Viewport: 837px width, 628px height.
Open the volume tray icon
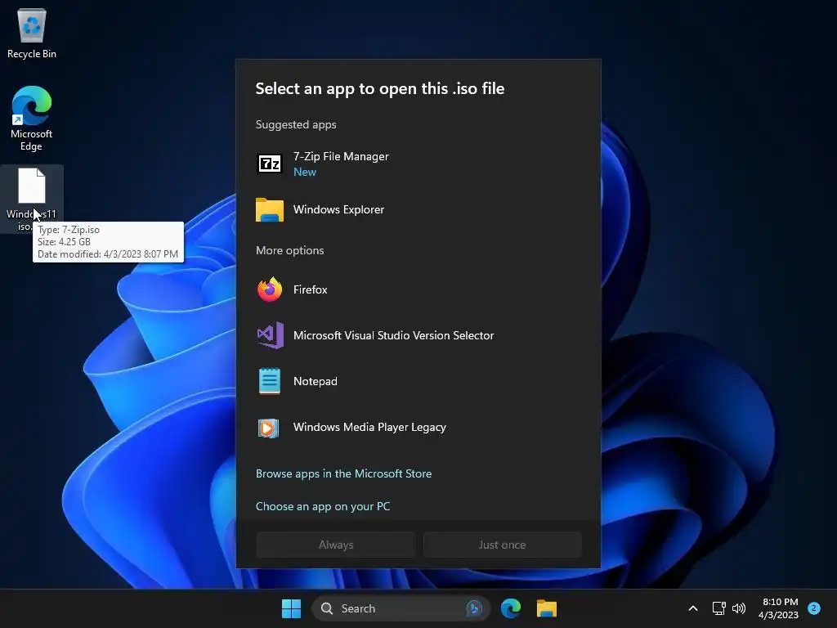[739, 608]
